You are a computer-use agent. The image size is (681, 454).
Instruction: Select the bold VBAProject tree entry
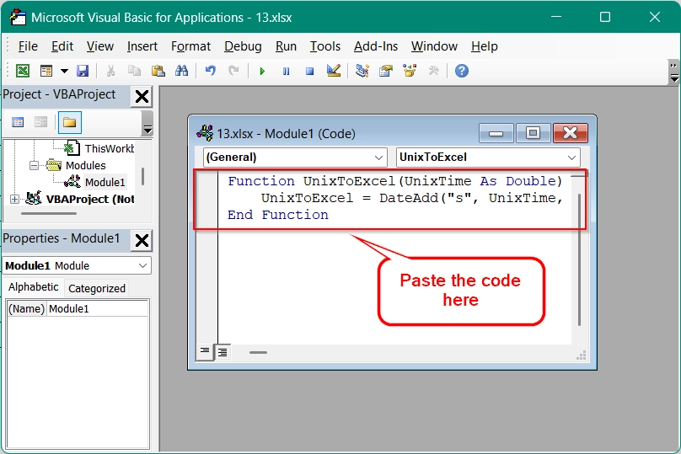click(90, 200)
